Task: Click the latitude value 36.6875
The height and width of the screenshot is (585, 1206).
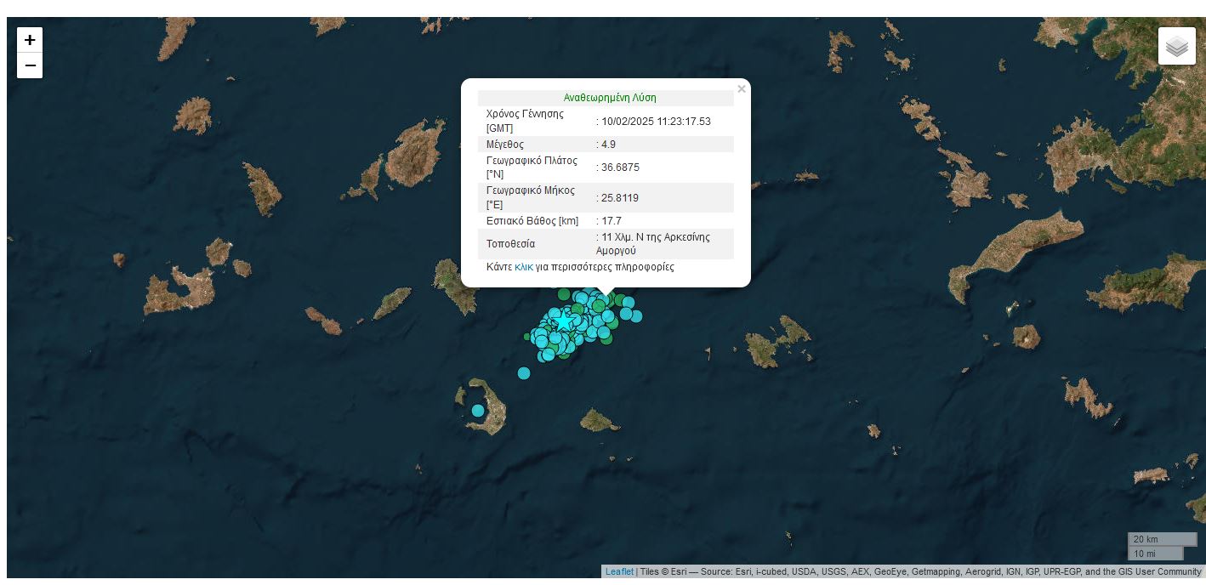Action: click(620, 168)
